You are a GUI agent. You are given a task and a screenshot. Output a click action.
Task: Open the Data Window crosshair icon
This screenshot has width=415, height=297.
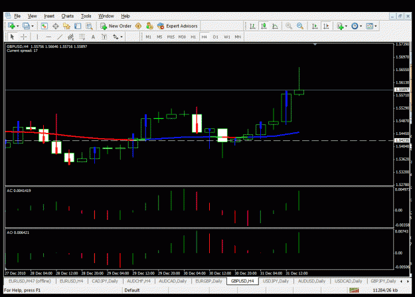tap(56, 26)
